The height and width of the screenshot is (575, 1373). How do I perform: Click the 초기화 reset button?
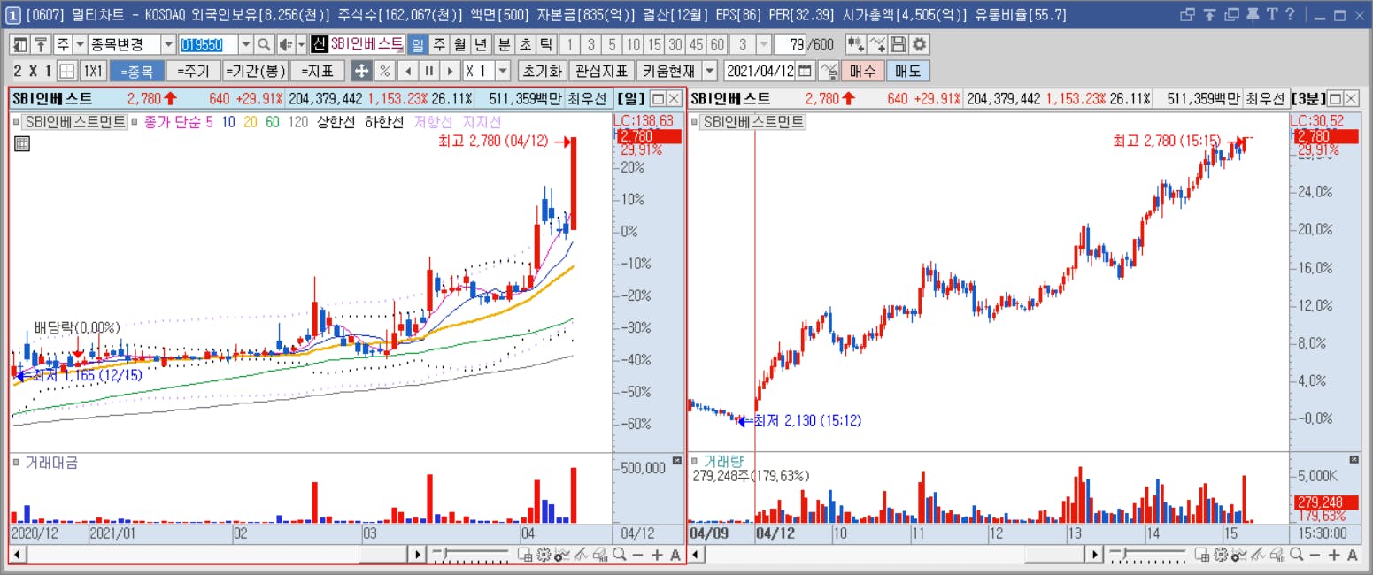[541, 71]
